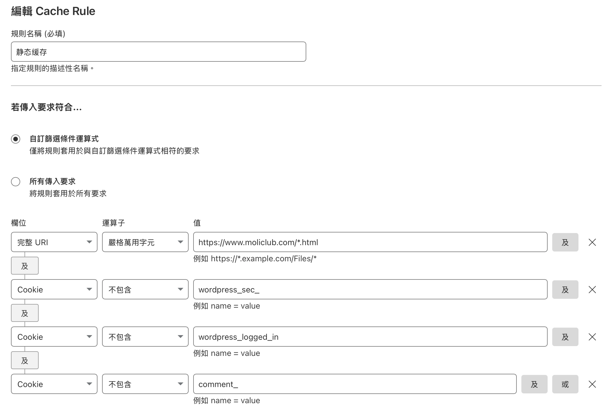605x413 pixels.
Task: Delete the comment_ cookie condition row
Action: (x=592, y=384)
